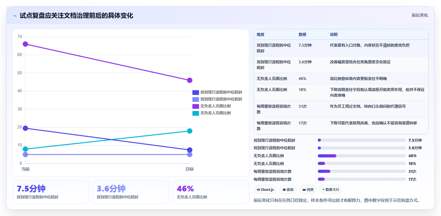
Task: Click the footnote starting 前后变化只有在任务口径稳定
Action: click(337, 200)
